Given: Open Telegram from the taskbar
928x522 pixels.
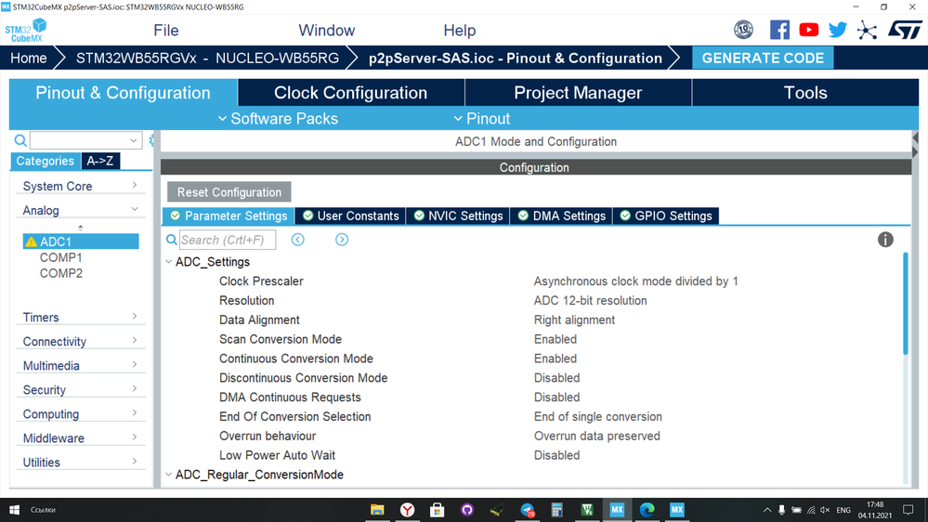Looking at the screenshot, I should 528,510.
